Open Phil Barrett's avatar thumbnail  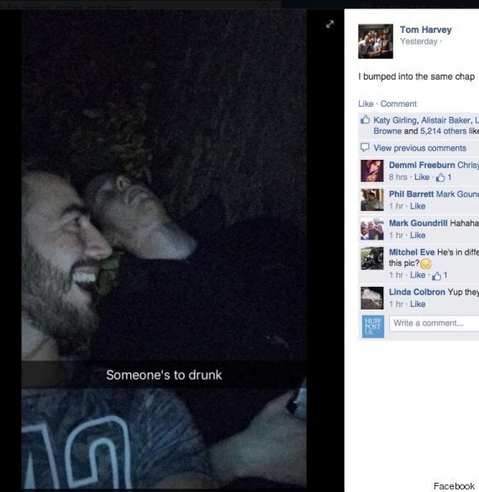371,200
